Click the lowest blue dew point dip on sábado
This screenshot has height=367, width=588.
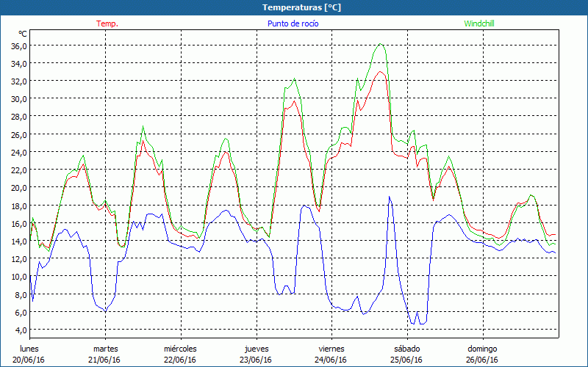tap(412, 324)
